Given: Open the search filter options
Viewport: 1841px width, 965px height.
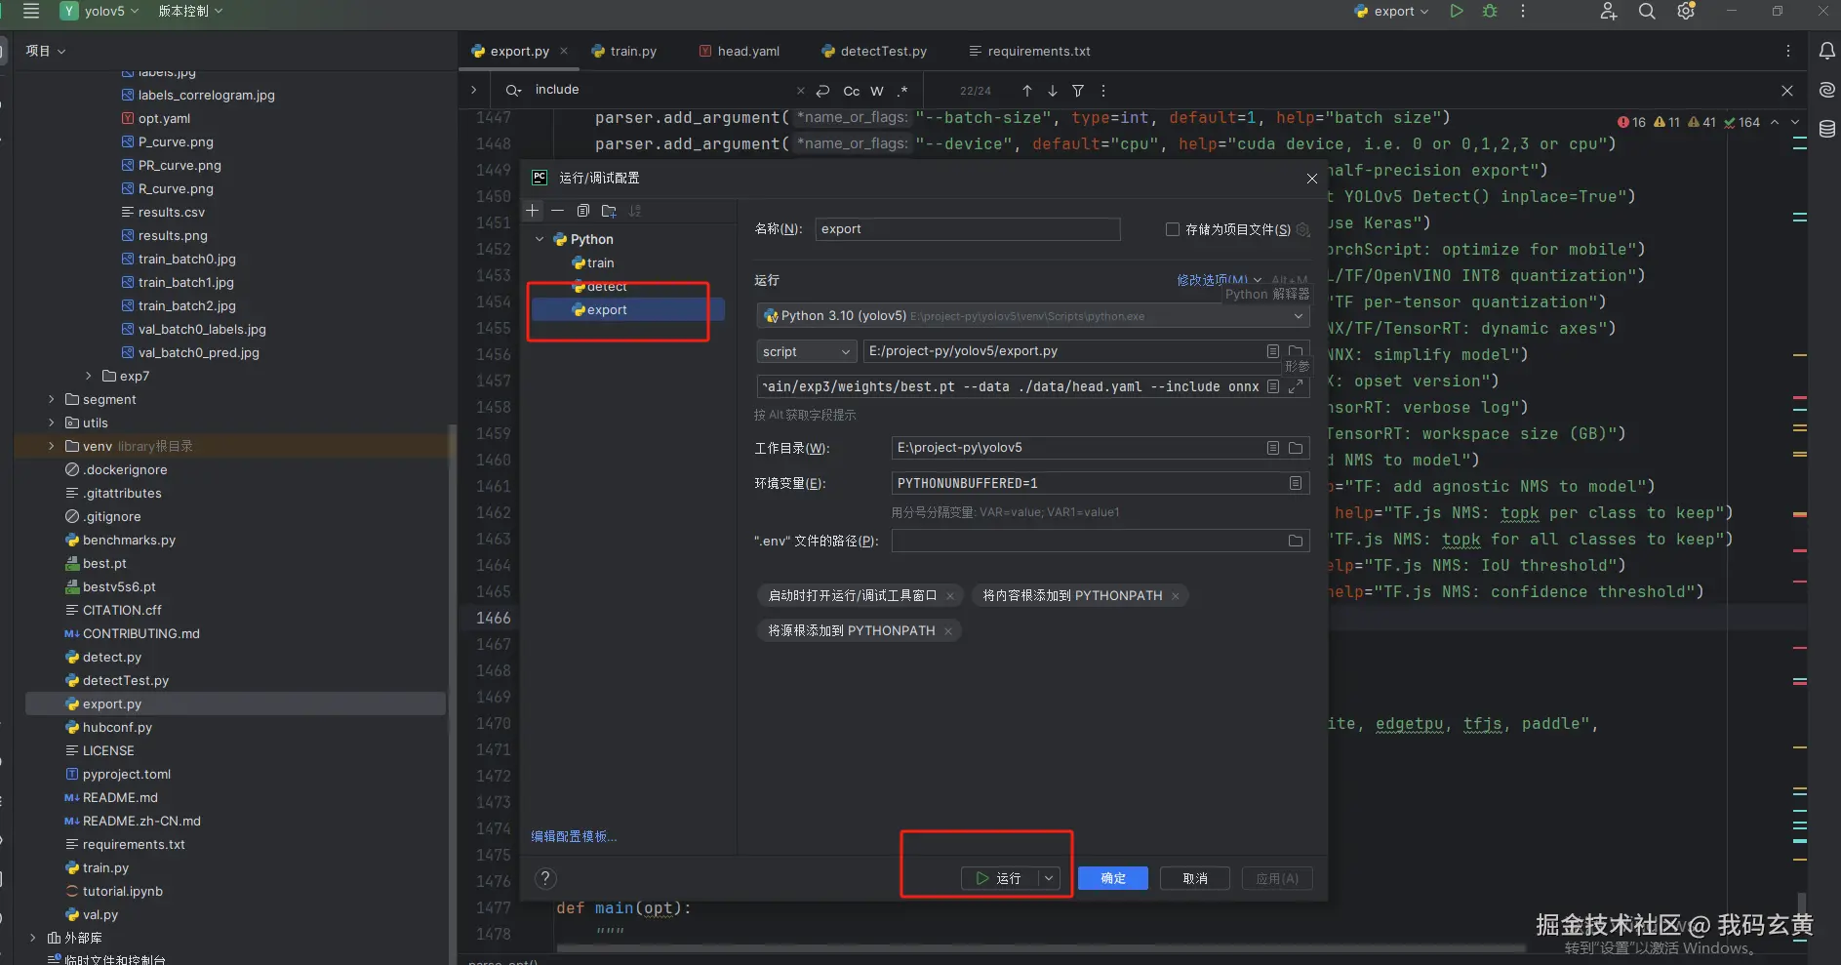Looking at the screenshot, I should click(1078, 91).
